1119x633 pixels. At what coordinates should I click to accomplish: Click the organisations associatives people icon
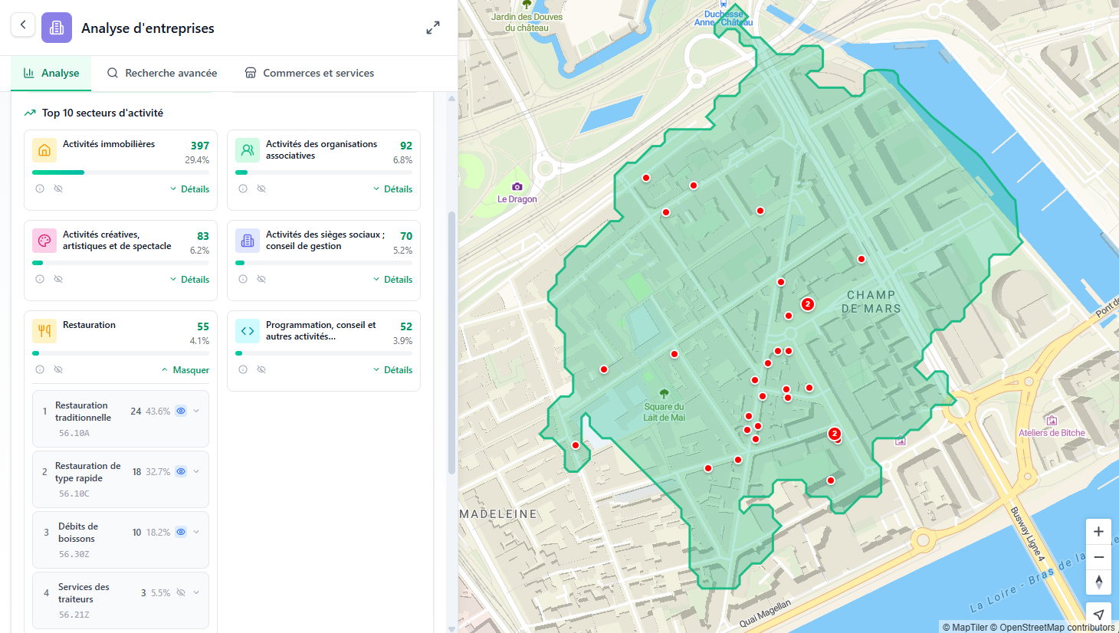point(248,149)
